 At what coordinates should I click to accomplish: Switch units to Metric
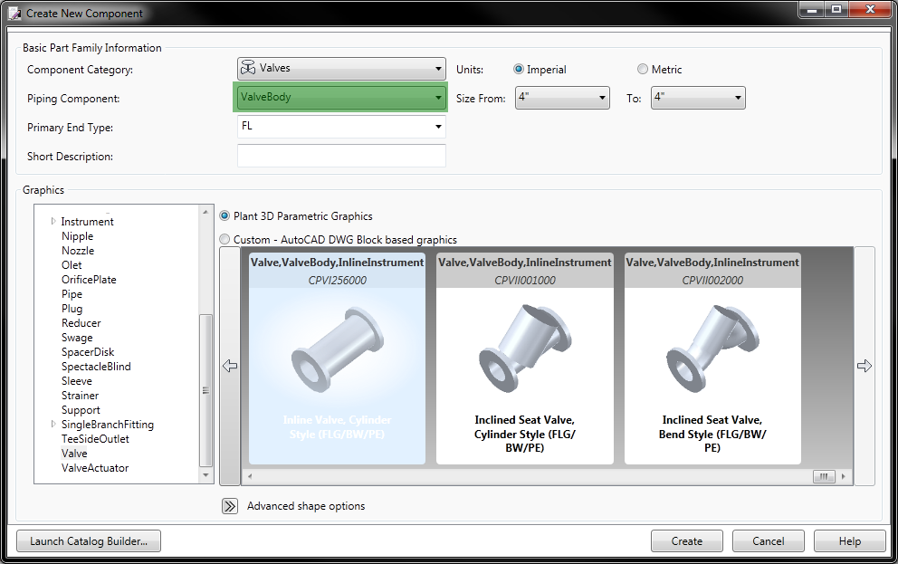(x=643, y=69)
